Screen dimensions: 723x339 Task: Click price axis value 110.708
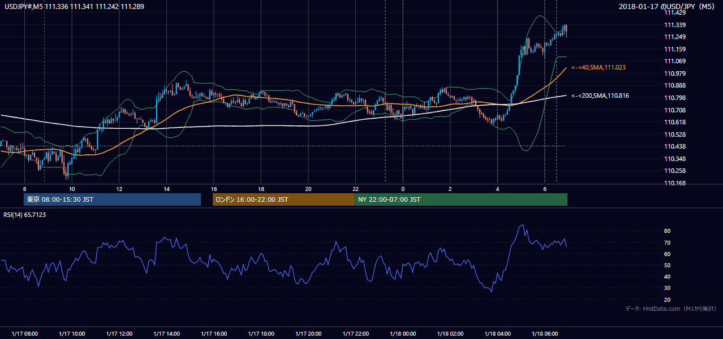[675, 110]
